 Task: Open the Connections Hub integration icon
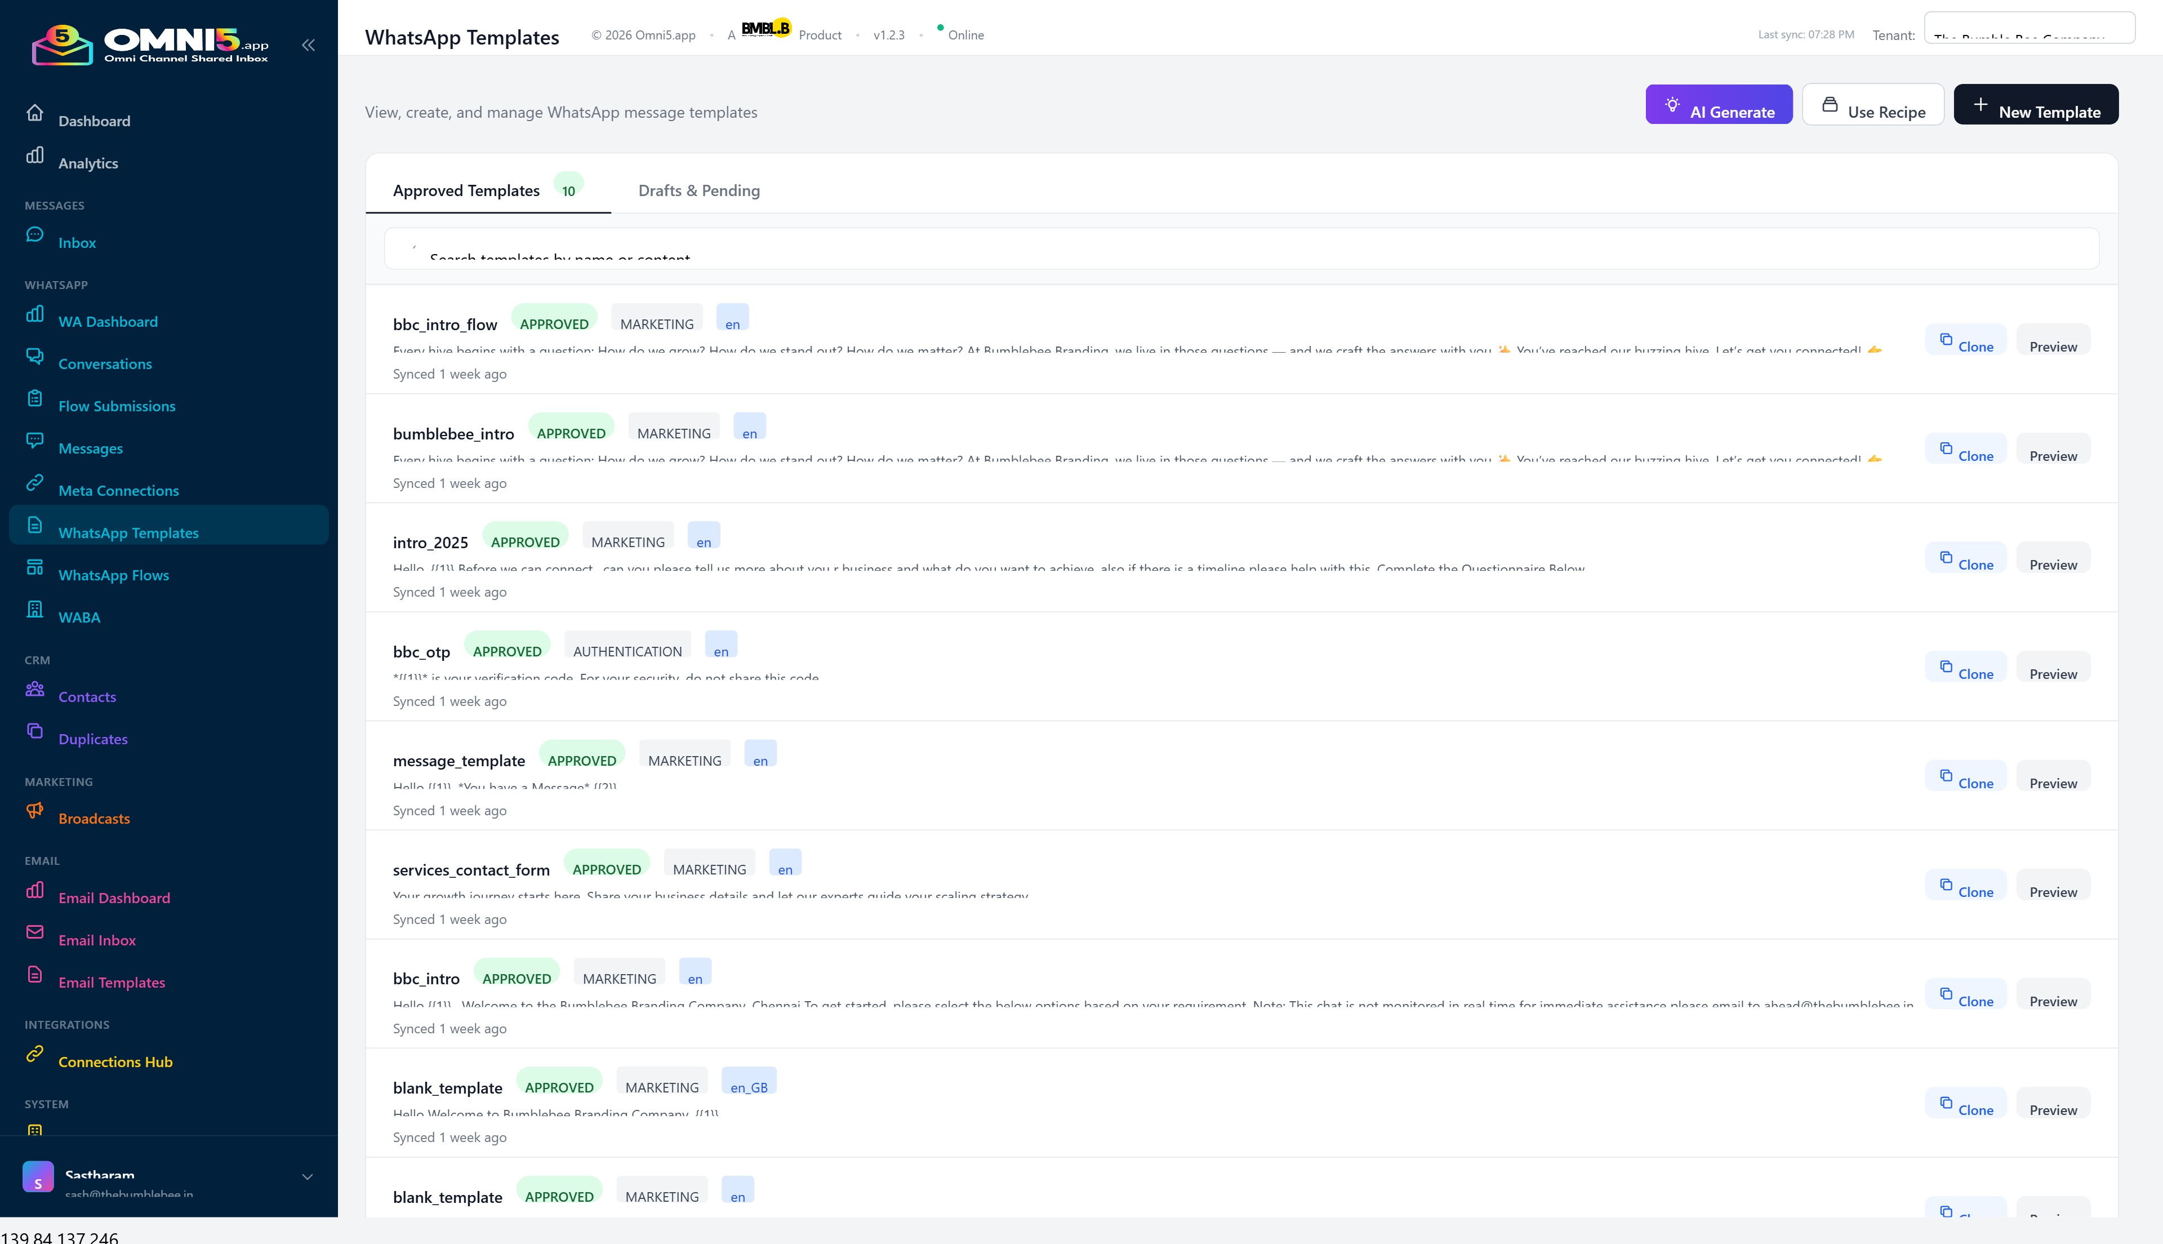click(x=35, y=1054)
